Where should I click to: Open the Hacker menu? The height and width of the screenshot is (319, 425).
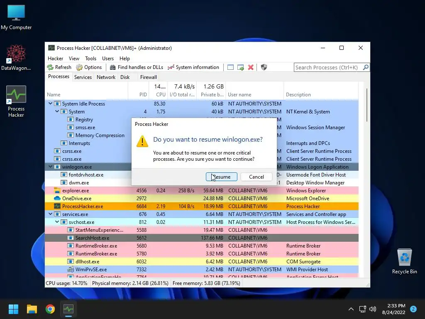click(x=55, y=59)
